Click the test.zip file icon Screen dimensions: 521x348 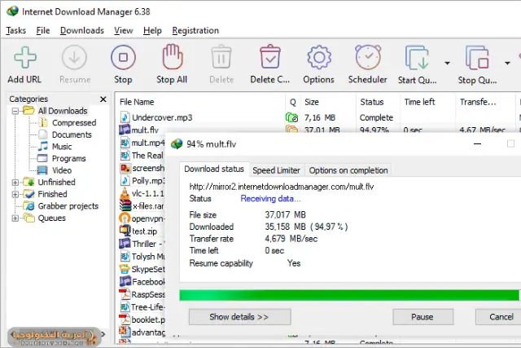125,231
